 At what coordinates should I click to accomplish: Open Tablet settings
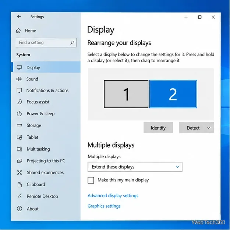coord(32,137)
